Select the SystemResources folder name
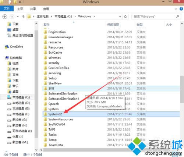 (x=61, y=119)
